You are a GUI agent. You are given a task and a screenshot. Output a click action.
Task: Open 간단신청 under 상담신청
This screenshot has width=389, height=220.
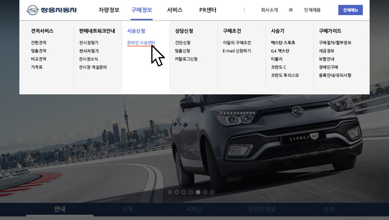coord(182,43)
